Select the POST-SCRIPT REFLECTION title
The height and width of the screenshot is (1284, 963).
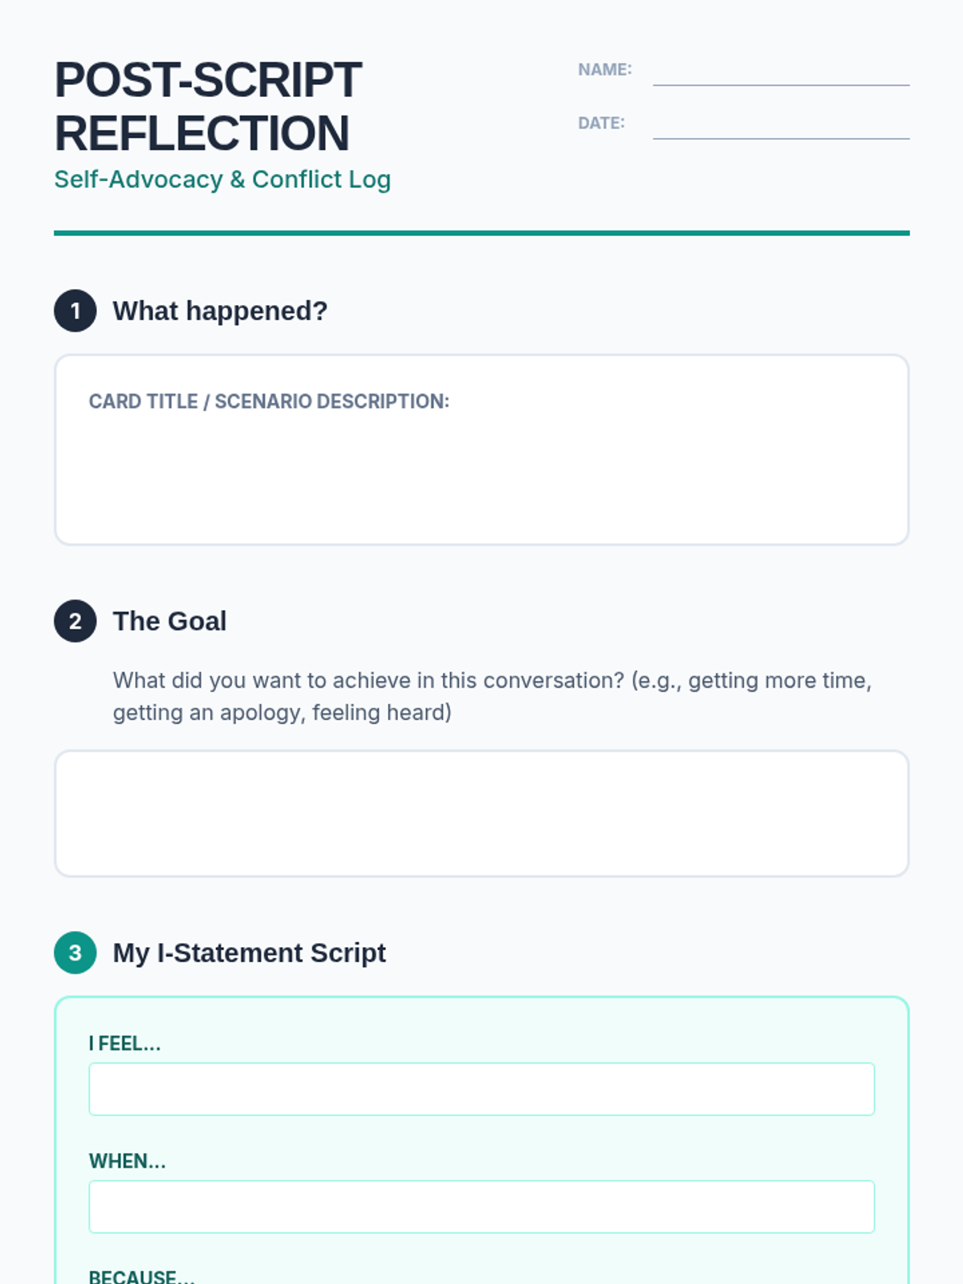pos(208,107)
